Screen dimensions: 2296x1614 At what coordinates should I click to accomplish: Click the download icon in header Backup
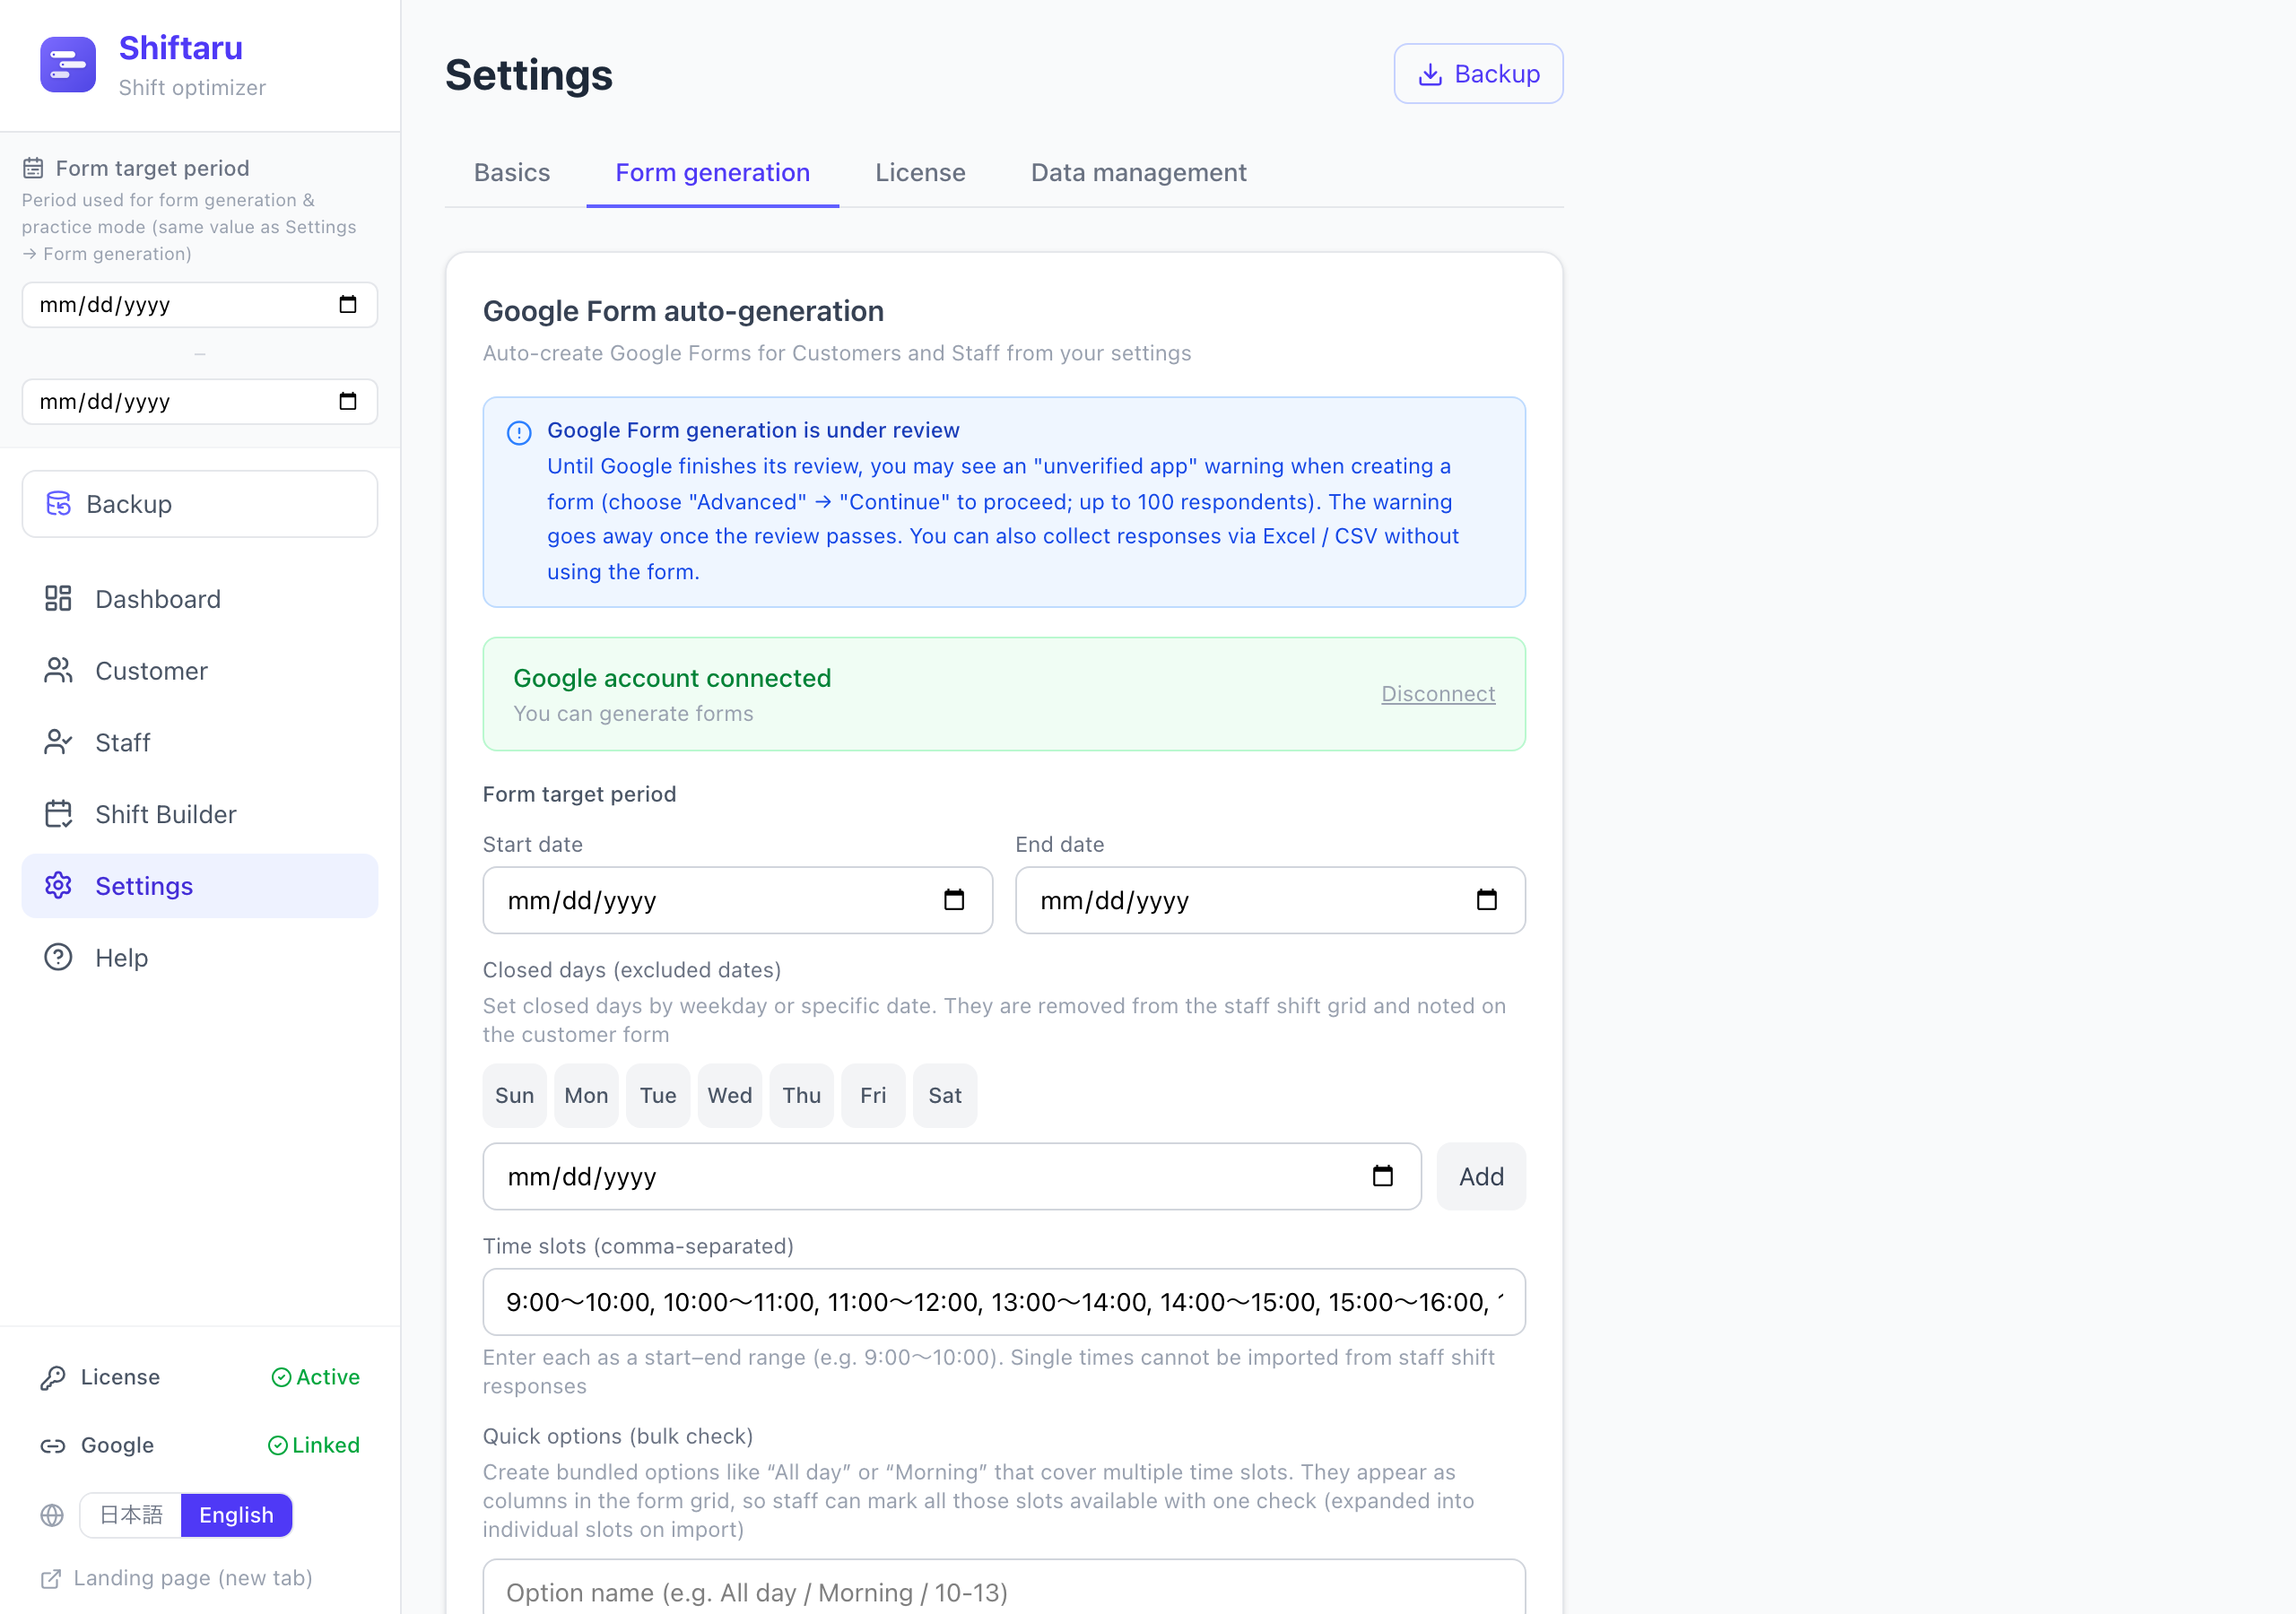tap(1430, 74)
